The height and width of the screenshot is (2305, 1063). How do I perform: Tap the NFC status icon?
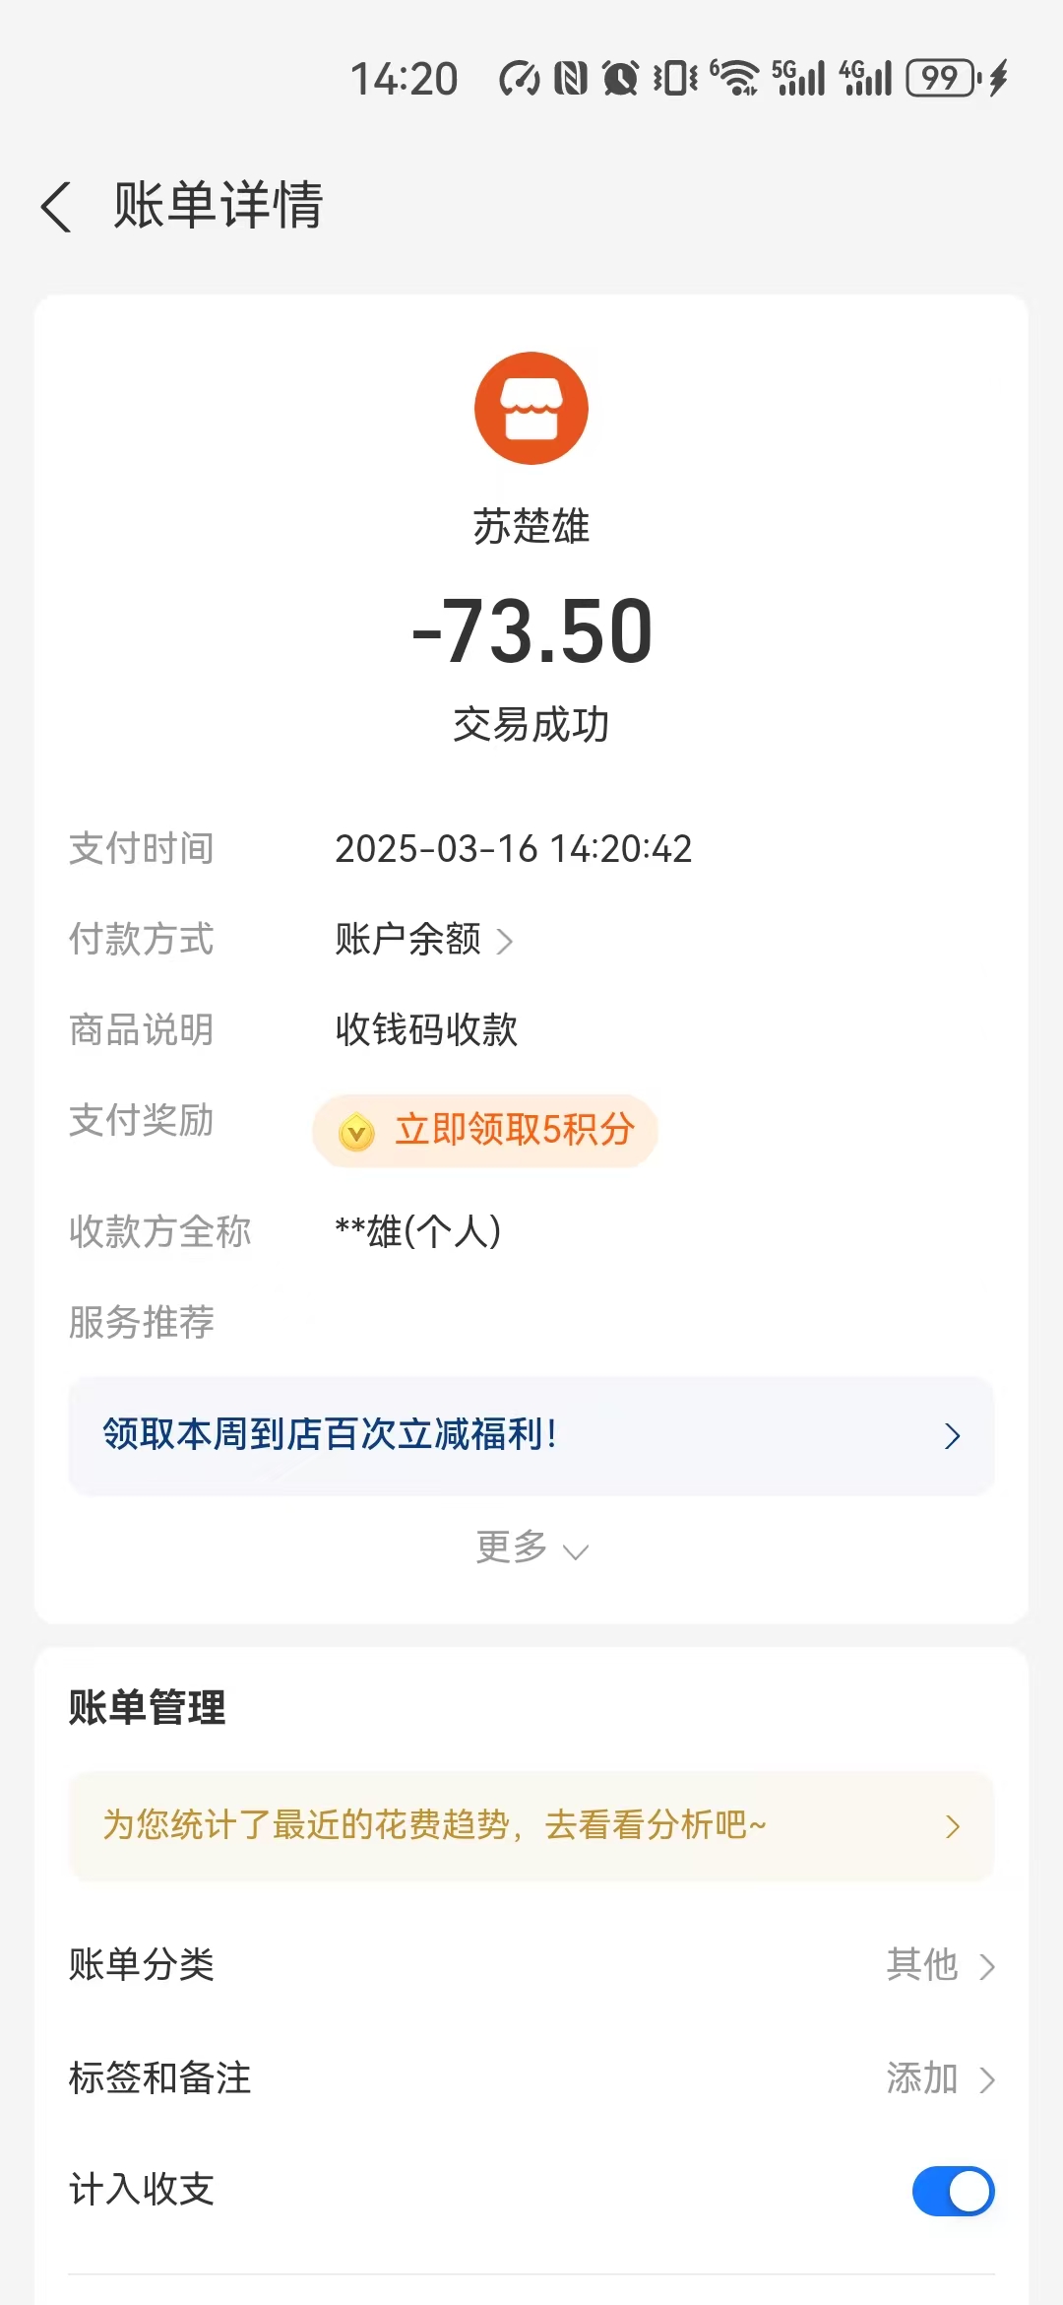click(x=570, y=78)
